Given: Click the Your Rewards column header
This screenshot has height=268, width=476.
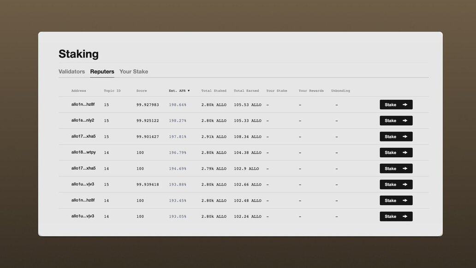Looking at the screenshot, I should coord(311,91).
